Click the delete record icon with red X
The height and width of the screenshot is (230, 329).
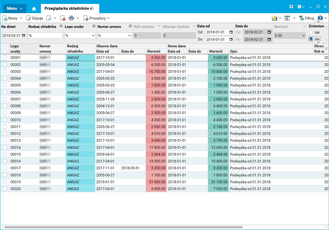click(63, 18)
